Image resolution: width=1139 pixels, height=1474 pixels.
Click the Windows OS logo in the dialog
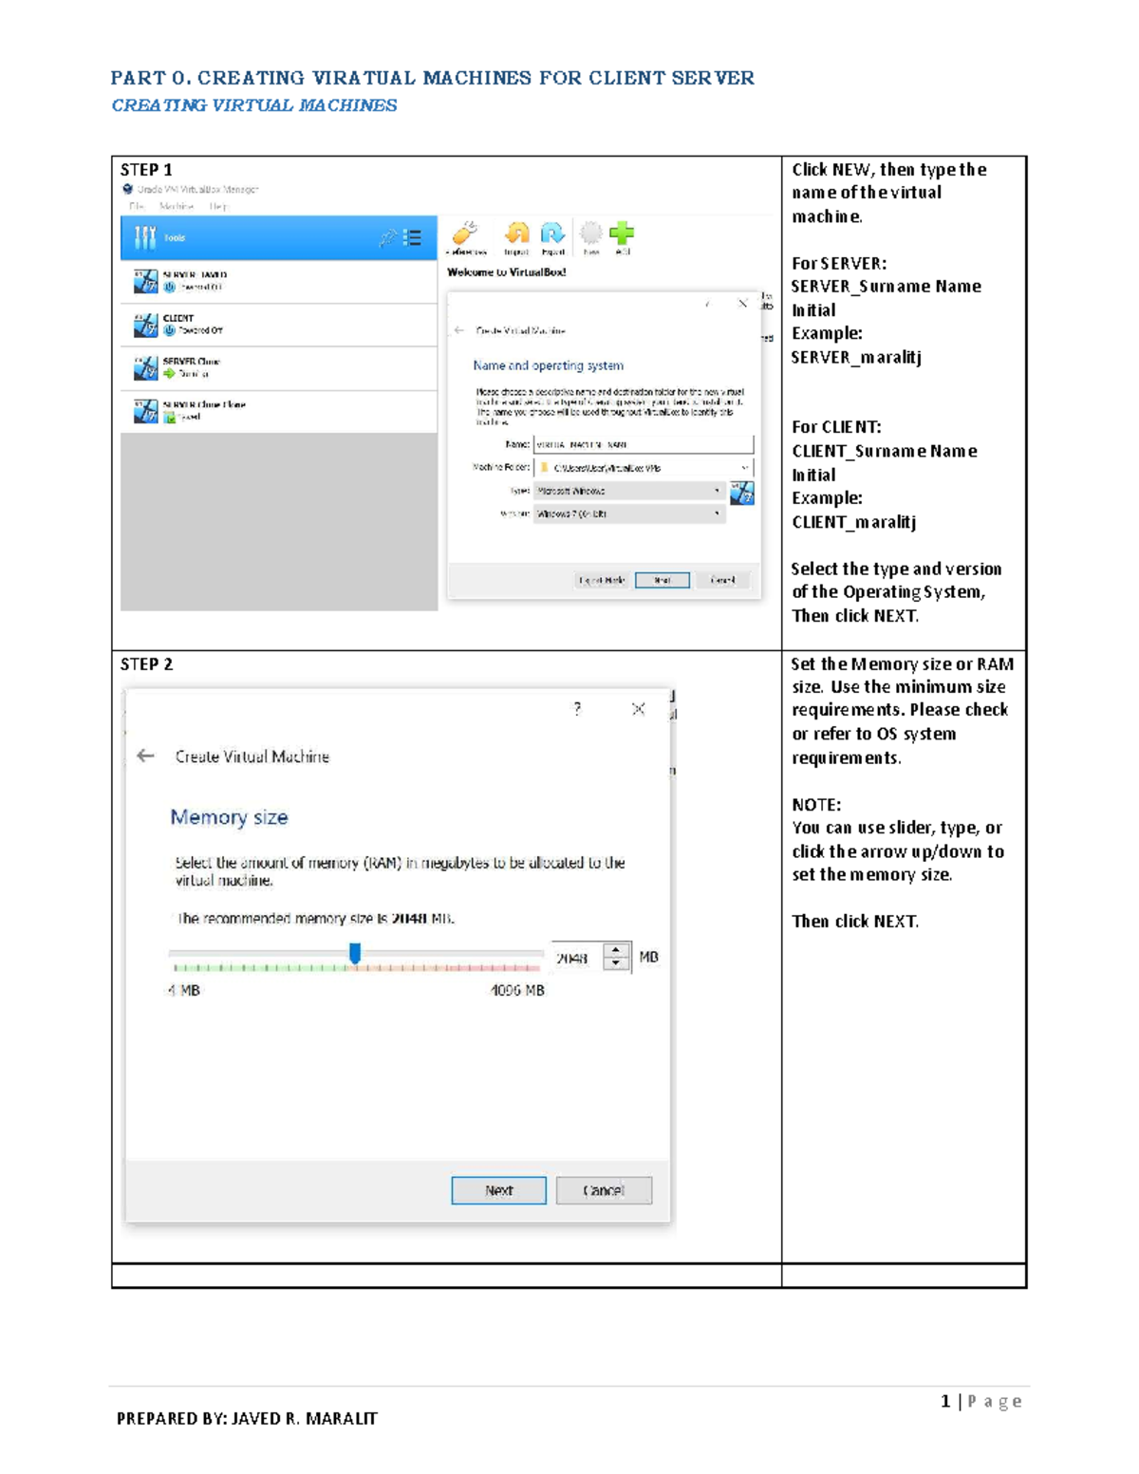tap(742, 494)
